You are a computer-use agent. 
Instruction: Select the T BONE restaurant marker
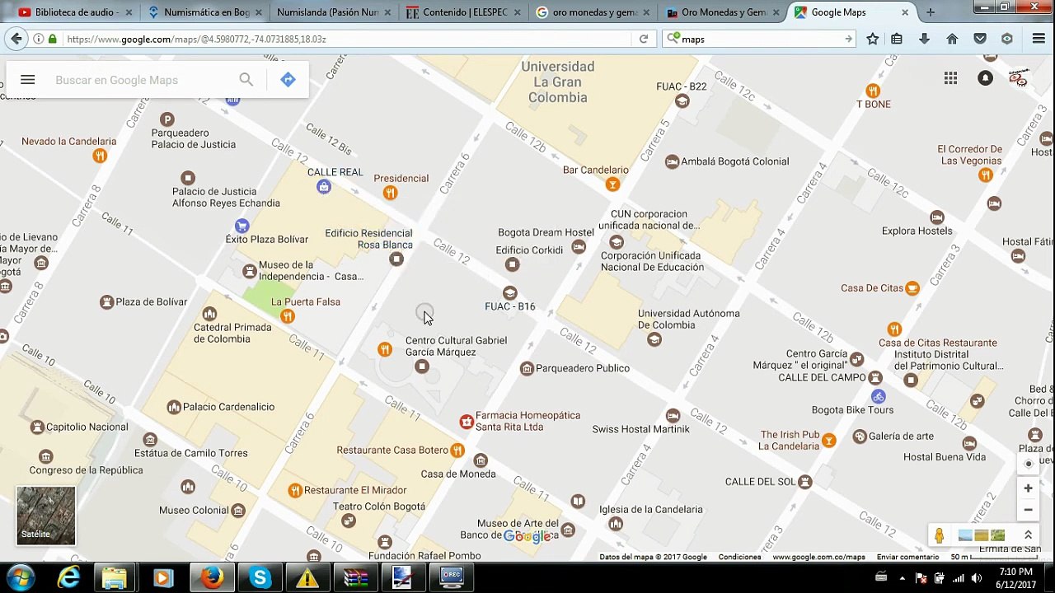click(x=873, y=91)
